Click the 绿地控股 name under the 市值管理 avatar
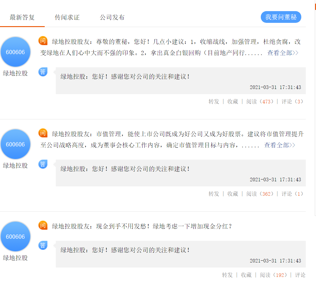 click(15, 166)
